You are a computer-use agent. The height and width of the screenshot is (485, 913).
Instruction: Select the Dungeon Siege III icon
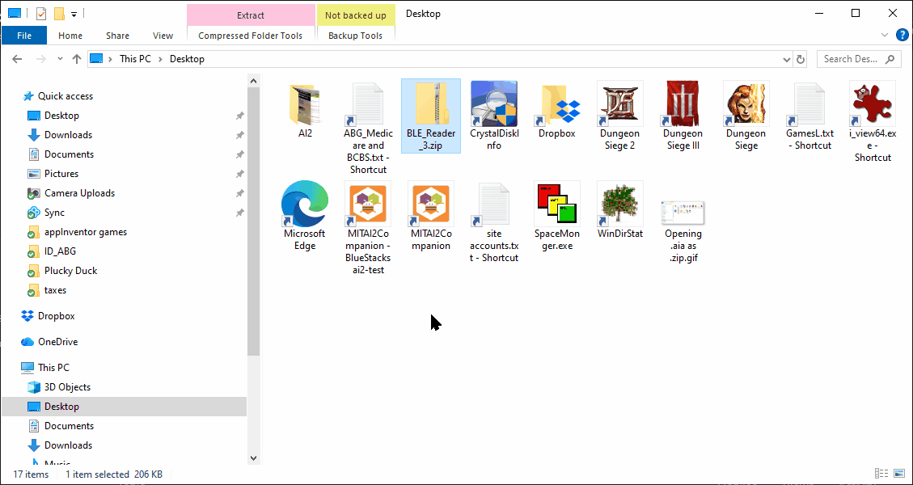pos(683,103)
